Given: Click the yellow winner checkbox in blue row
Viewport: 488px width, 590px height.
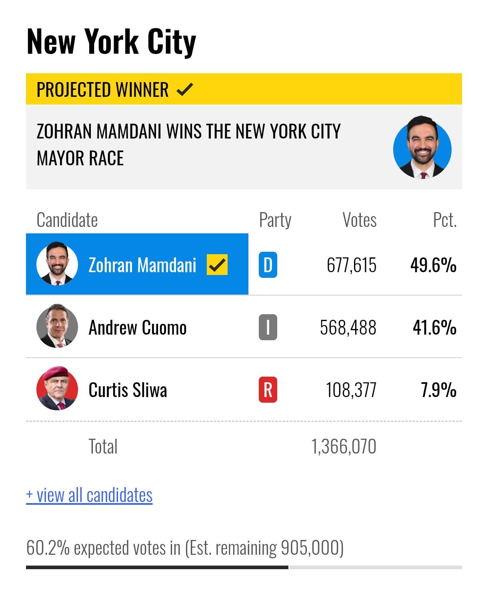Looking at the screenshot, I should coord(217,265).
